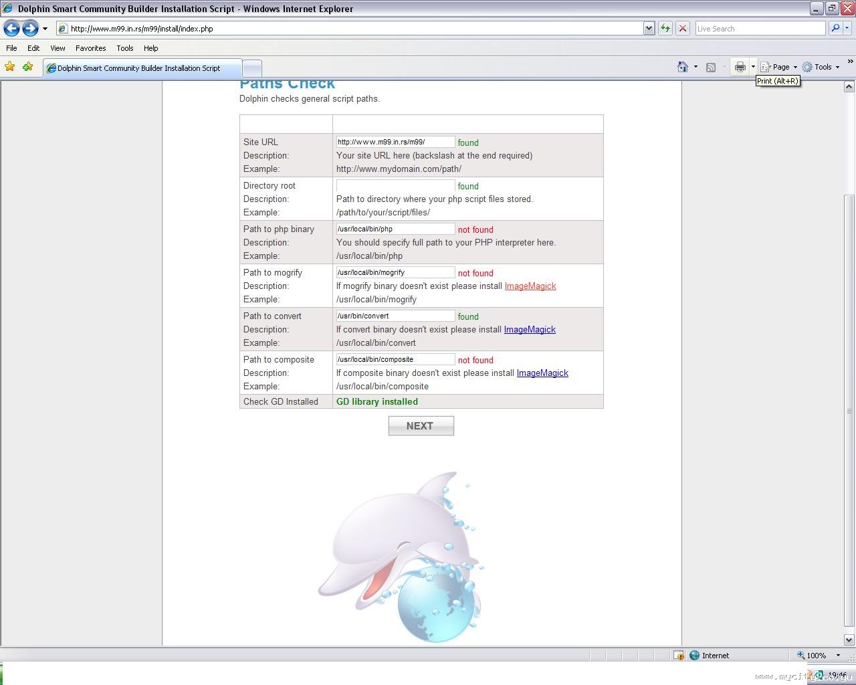The image size is (856, 685).
Task: Click the Home icon in the command bar
Action: (x=683, y=67)
